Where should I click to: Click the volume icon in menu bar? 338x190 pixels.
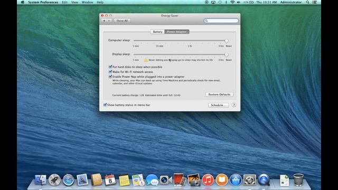tap(238, 2)
